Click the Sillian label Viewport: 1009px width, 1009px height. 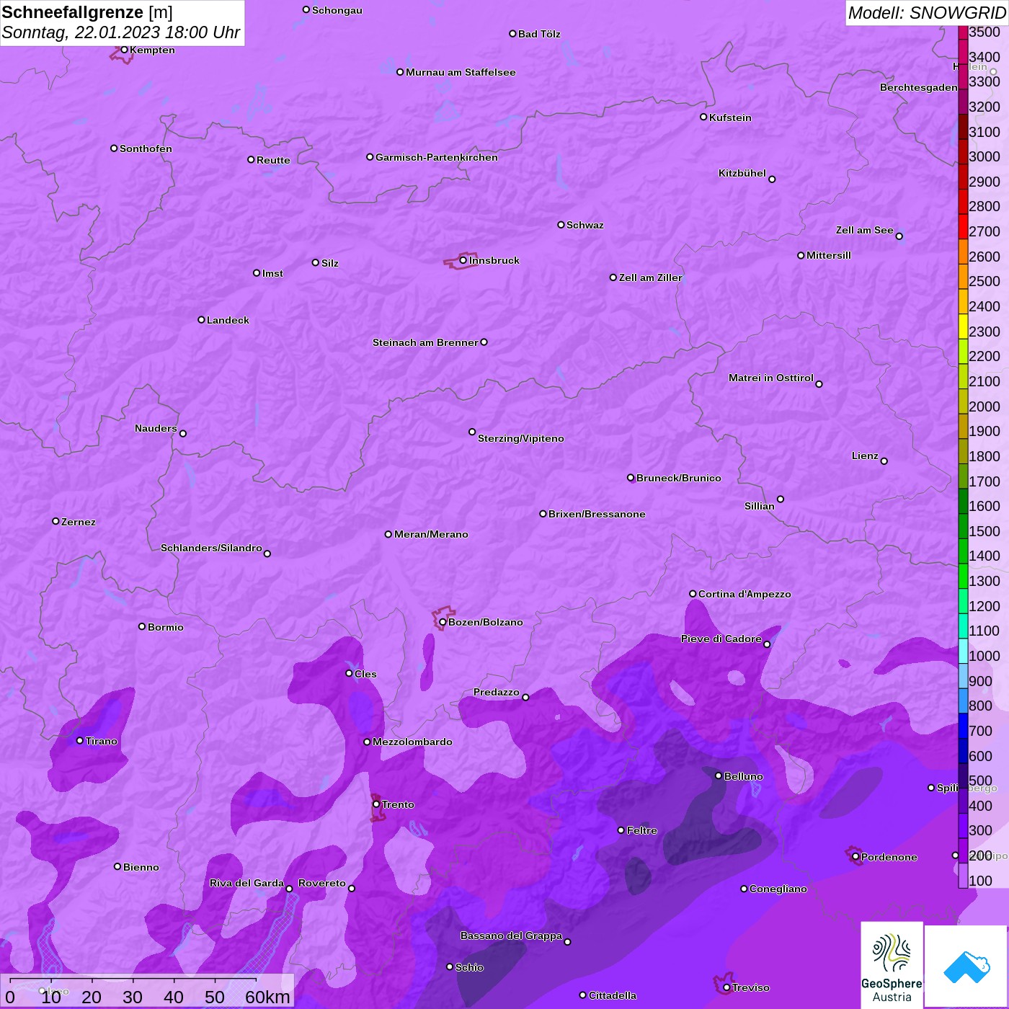(x=760, y=506)
